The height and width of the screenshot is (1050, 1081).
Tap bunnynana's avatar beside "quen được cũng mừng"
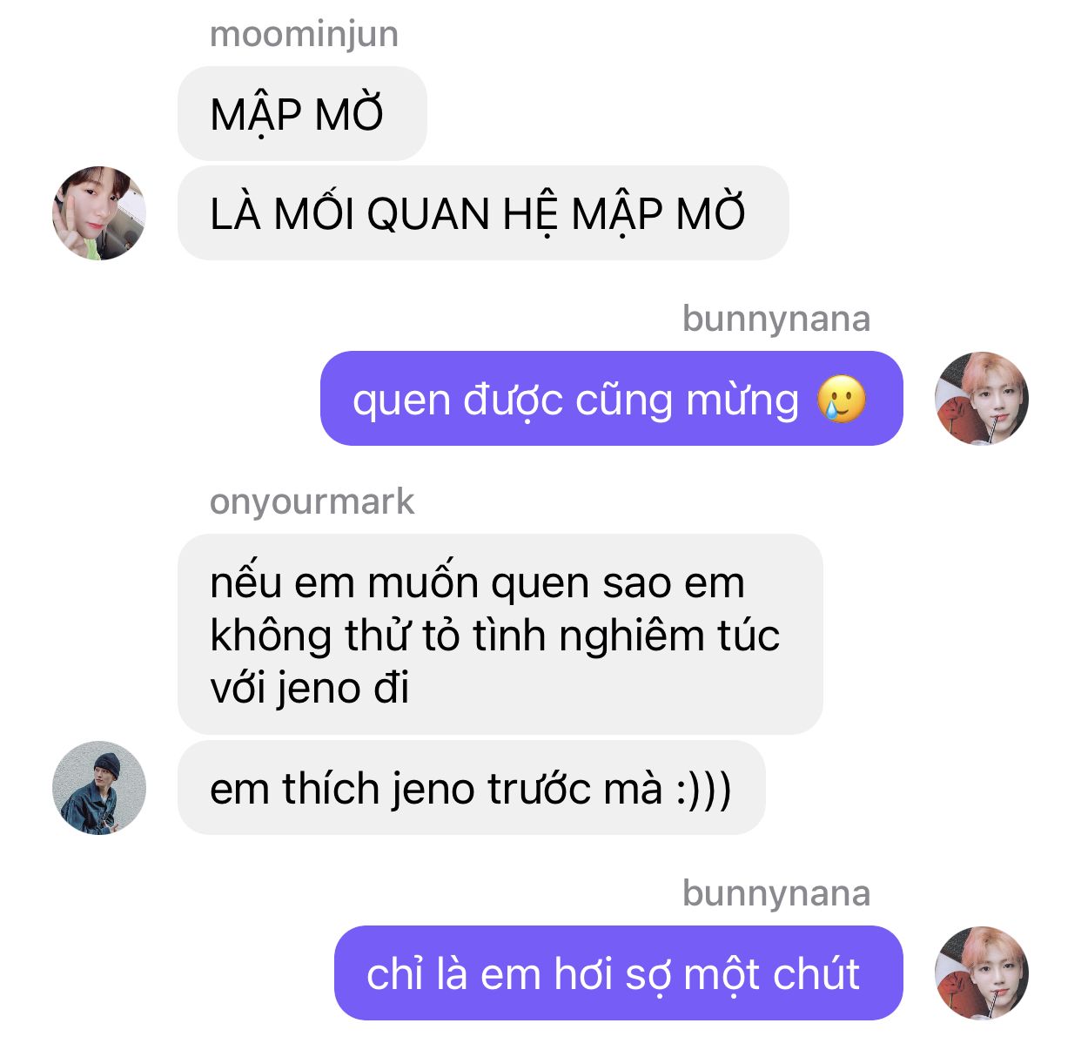pyautogui.click(x=982, y=399)
